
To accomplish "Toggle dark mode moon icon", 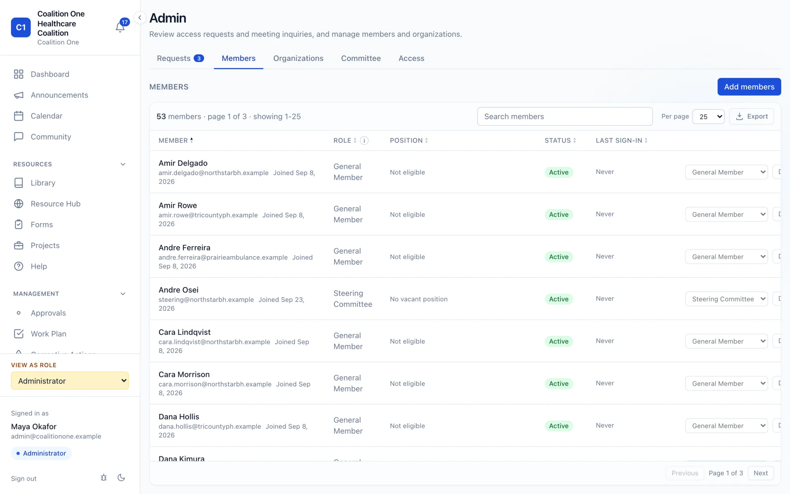I will click(x=121, y=478).
